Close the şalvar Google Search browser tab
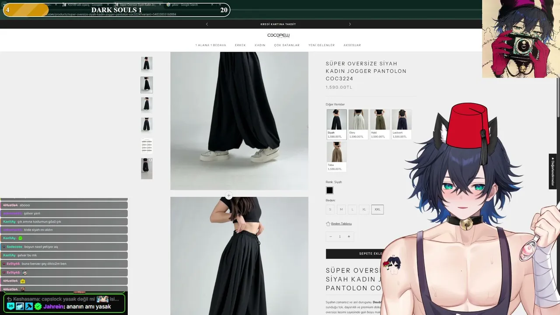Image resolution: width=560 pixels, height=315 pixels. point(213,5)
